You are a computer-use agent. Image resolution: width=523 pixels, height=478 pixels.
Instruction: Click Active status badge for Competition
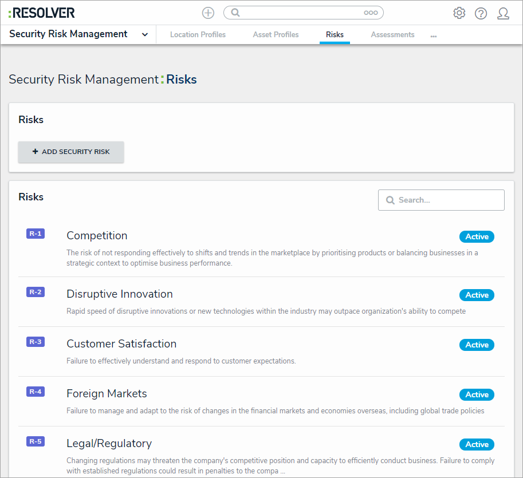[x=477, y=236]
